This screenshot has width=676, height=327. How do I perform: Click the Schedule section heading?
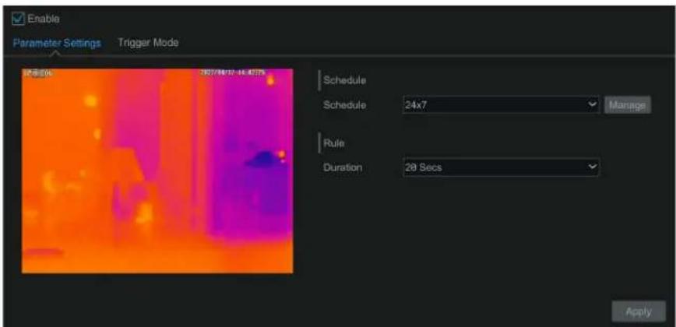click(344, 80)
